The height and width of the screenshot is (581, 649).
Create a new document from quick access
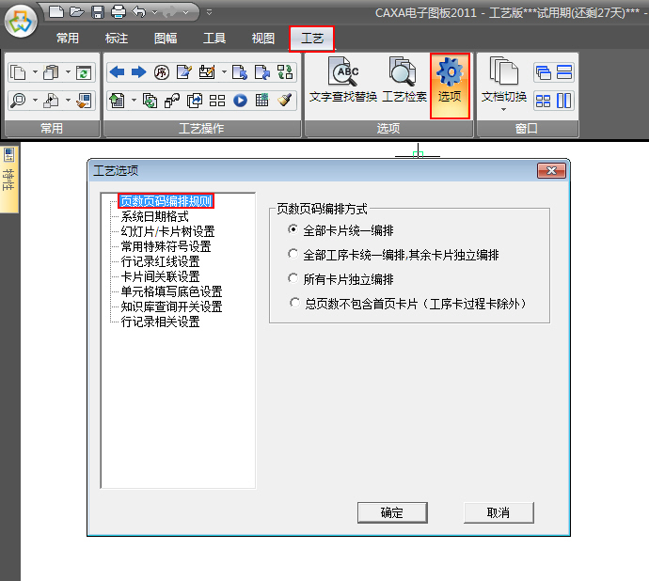[x=56, y=11]
